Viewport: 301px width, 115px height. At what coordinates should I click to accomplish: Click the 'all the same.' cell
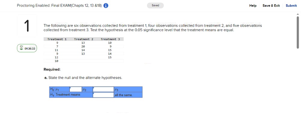tap(128, 95)
